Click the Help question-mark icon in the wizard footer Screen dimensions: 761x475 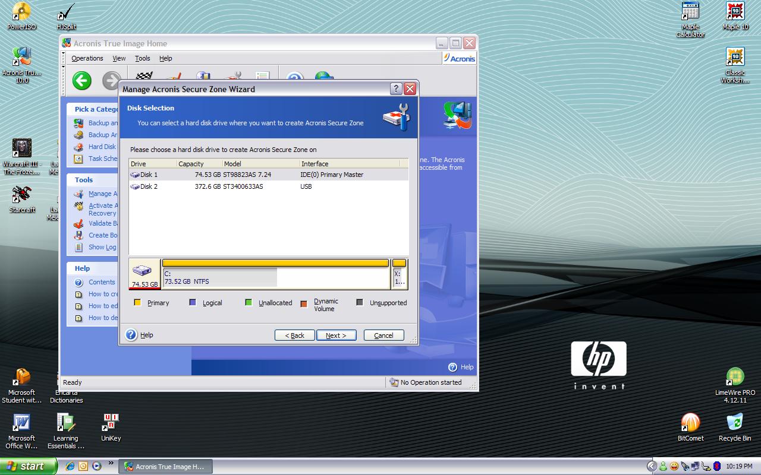coord(131,335)
